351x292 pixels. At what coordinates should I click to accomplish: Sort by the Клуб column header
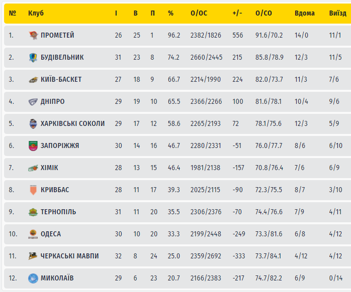[x=36, y=13]
